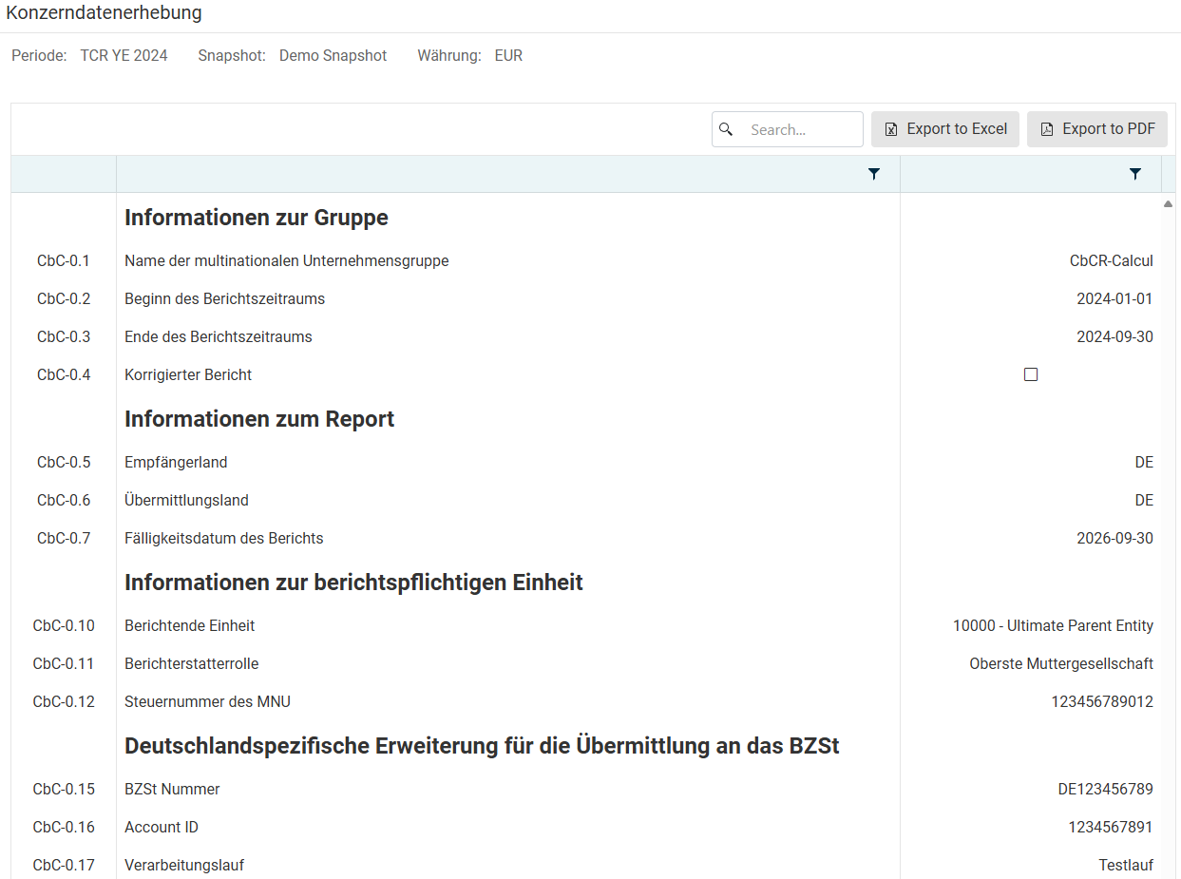The width and height of the screenshot is (1181, 879).
Task: Select the '10000 - Ultimate Parent Entity' value
Action: tap(1053, 625)
